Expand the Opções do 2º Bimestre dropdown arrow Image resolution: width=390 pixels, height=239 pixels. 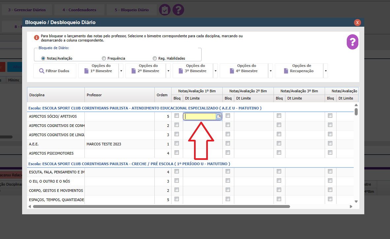click(168, 71)
